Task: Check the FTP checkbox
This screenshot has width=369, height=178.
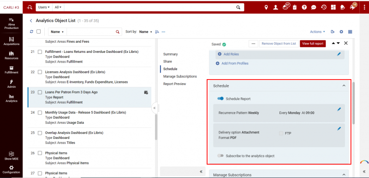Action: [281, 133]
